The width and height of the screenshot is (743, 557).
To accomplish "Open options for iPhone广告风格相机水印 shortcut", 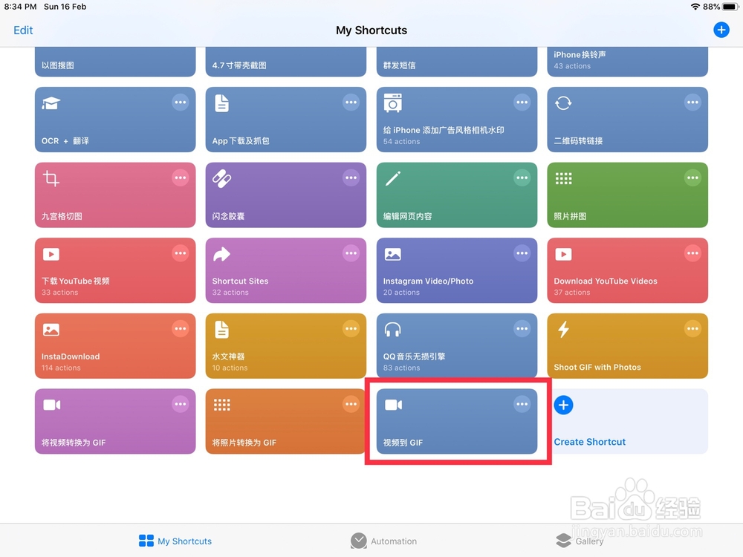I will pyautogui.click(x=522, y=102).
